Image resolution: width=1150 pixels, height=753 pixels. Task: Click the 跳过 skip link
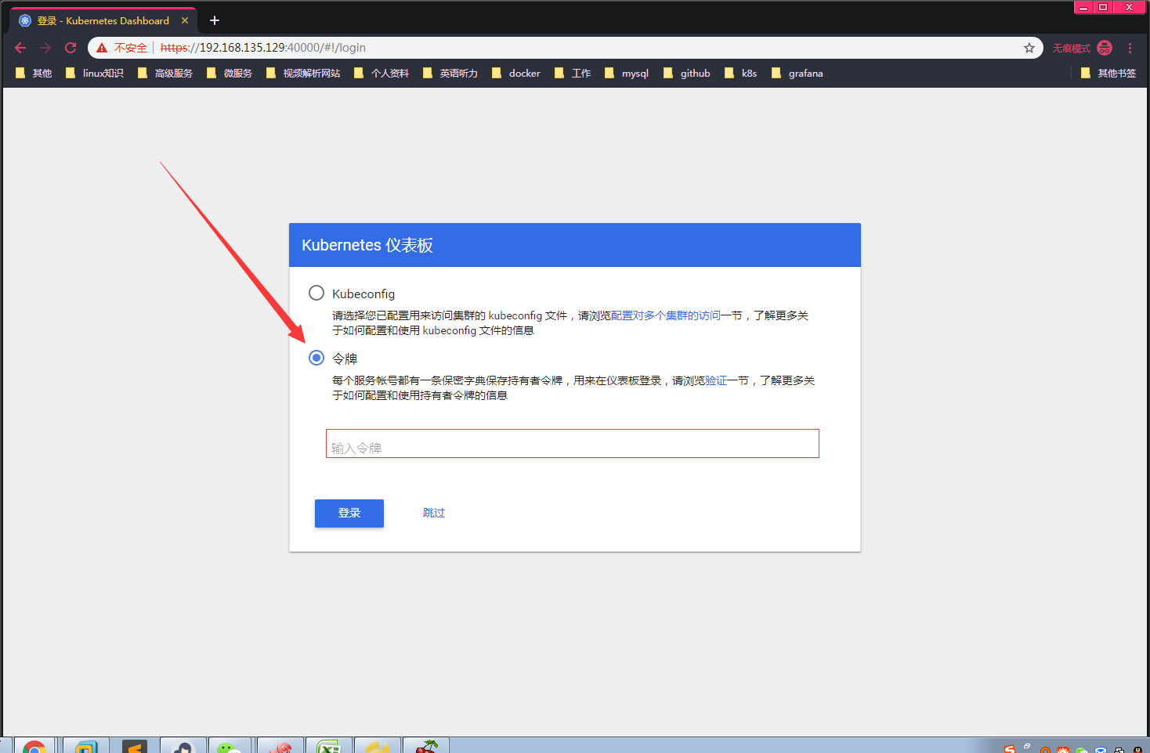434,513
